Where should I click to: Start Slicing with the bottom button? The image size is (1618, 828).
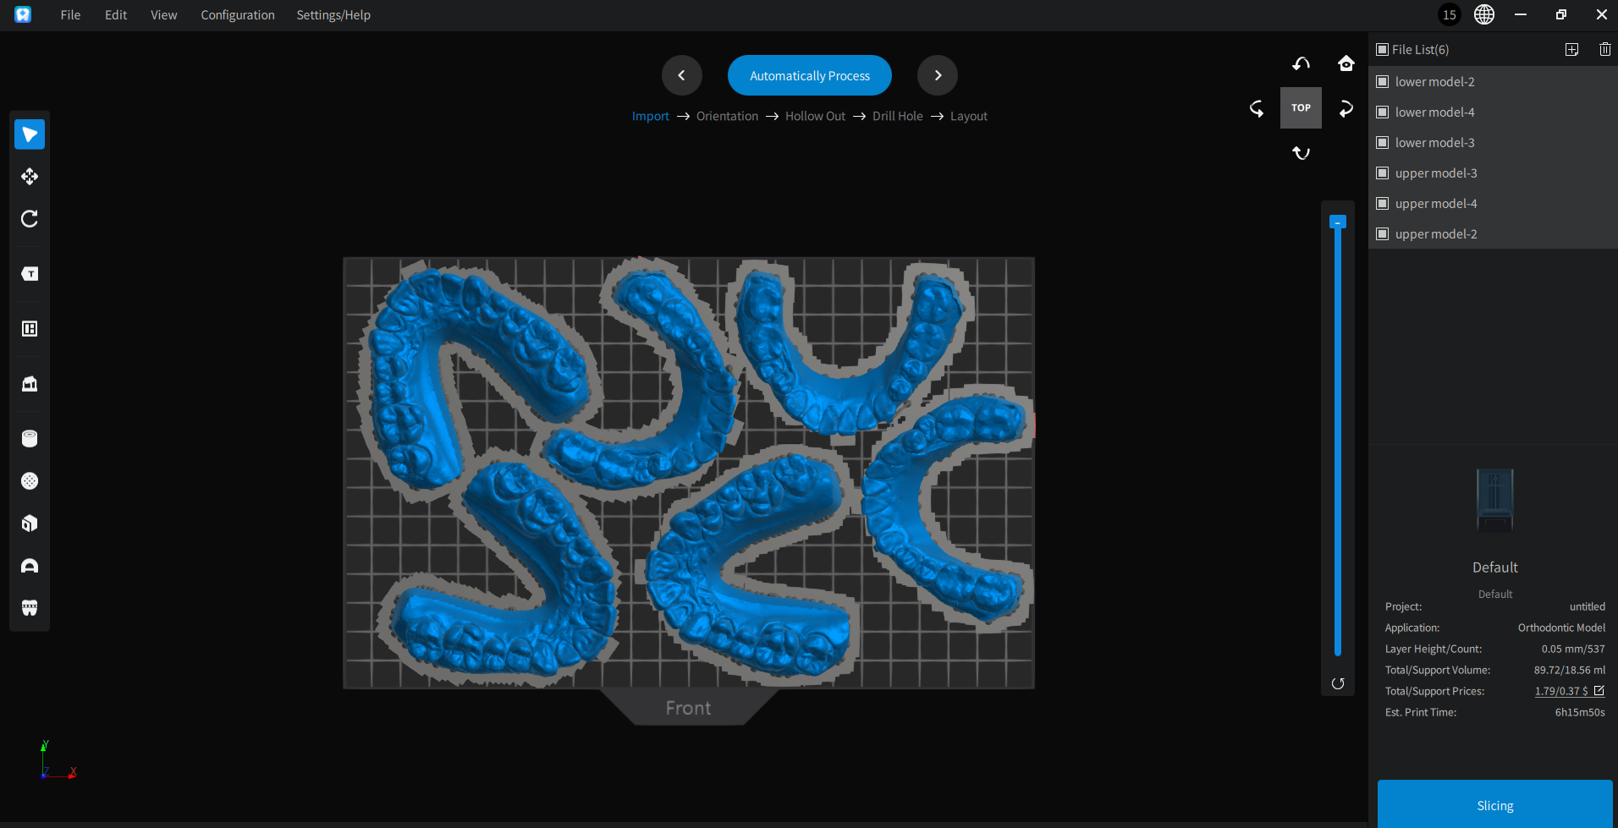(x=1494, y=805)
